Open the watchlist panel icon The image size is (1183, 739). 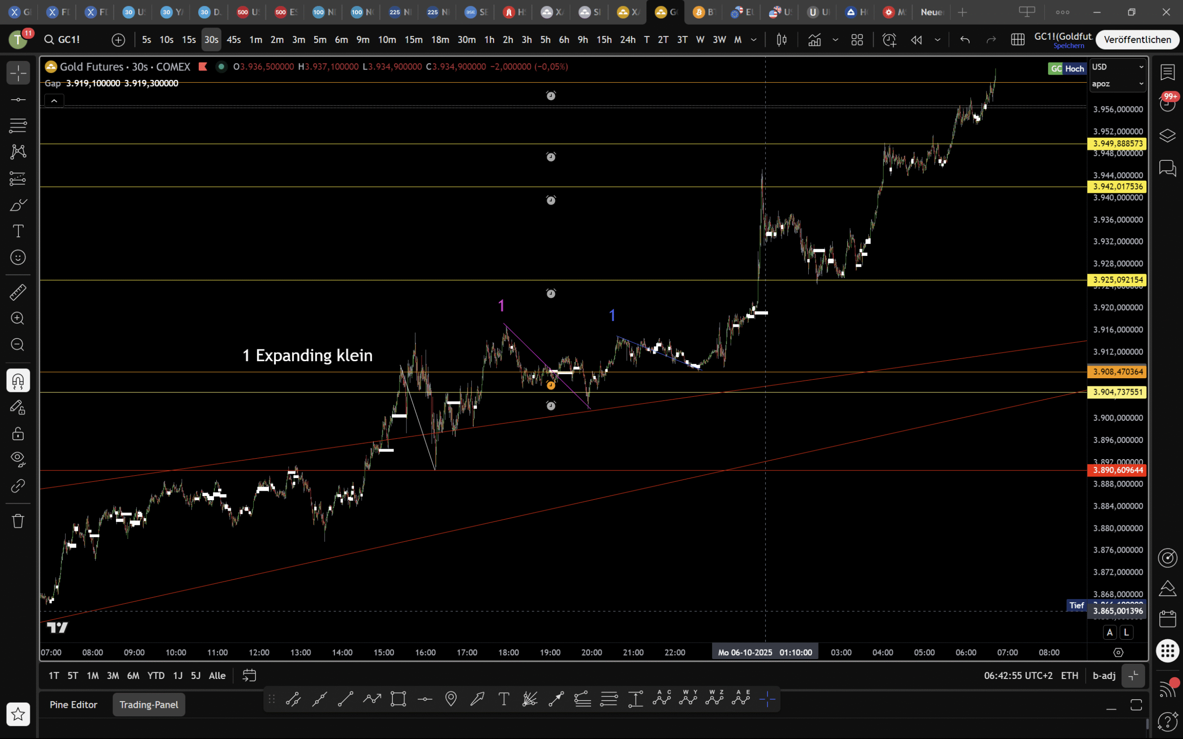click(x=1167, y=72)
